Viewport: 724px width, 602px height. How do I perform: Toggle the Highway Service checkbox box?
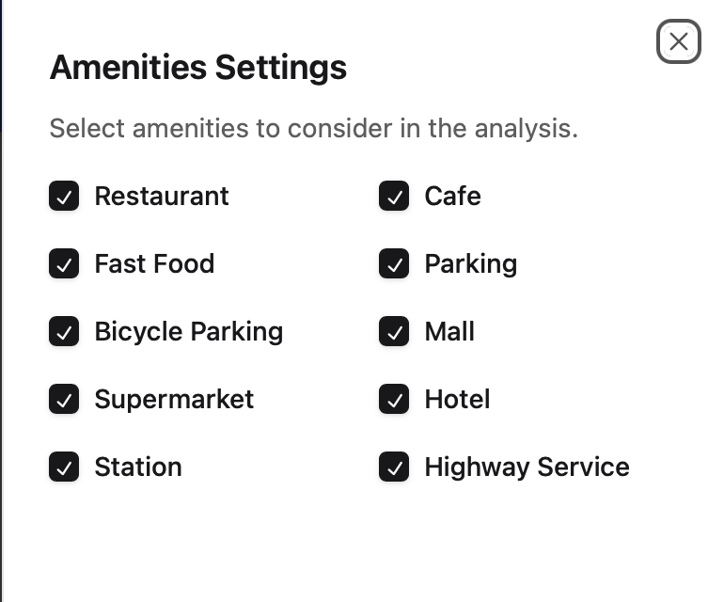[x=394, y=467]
